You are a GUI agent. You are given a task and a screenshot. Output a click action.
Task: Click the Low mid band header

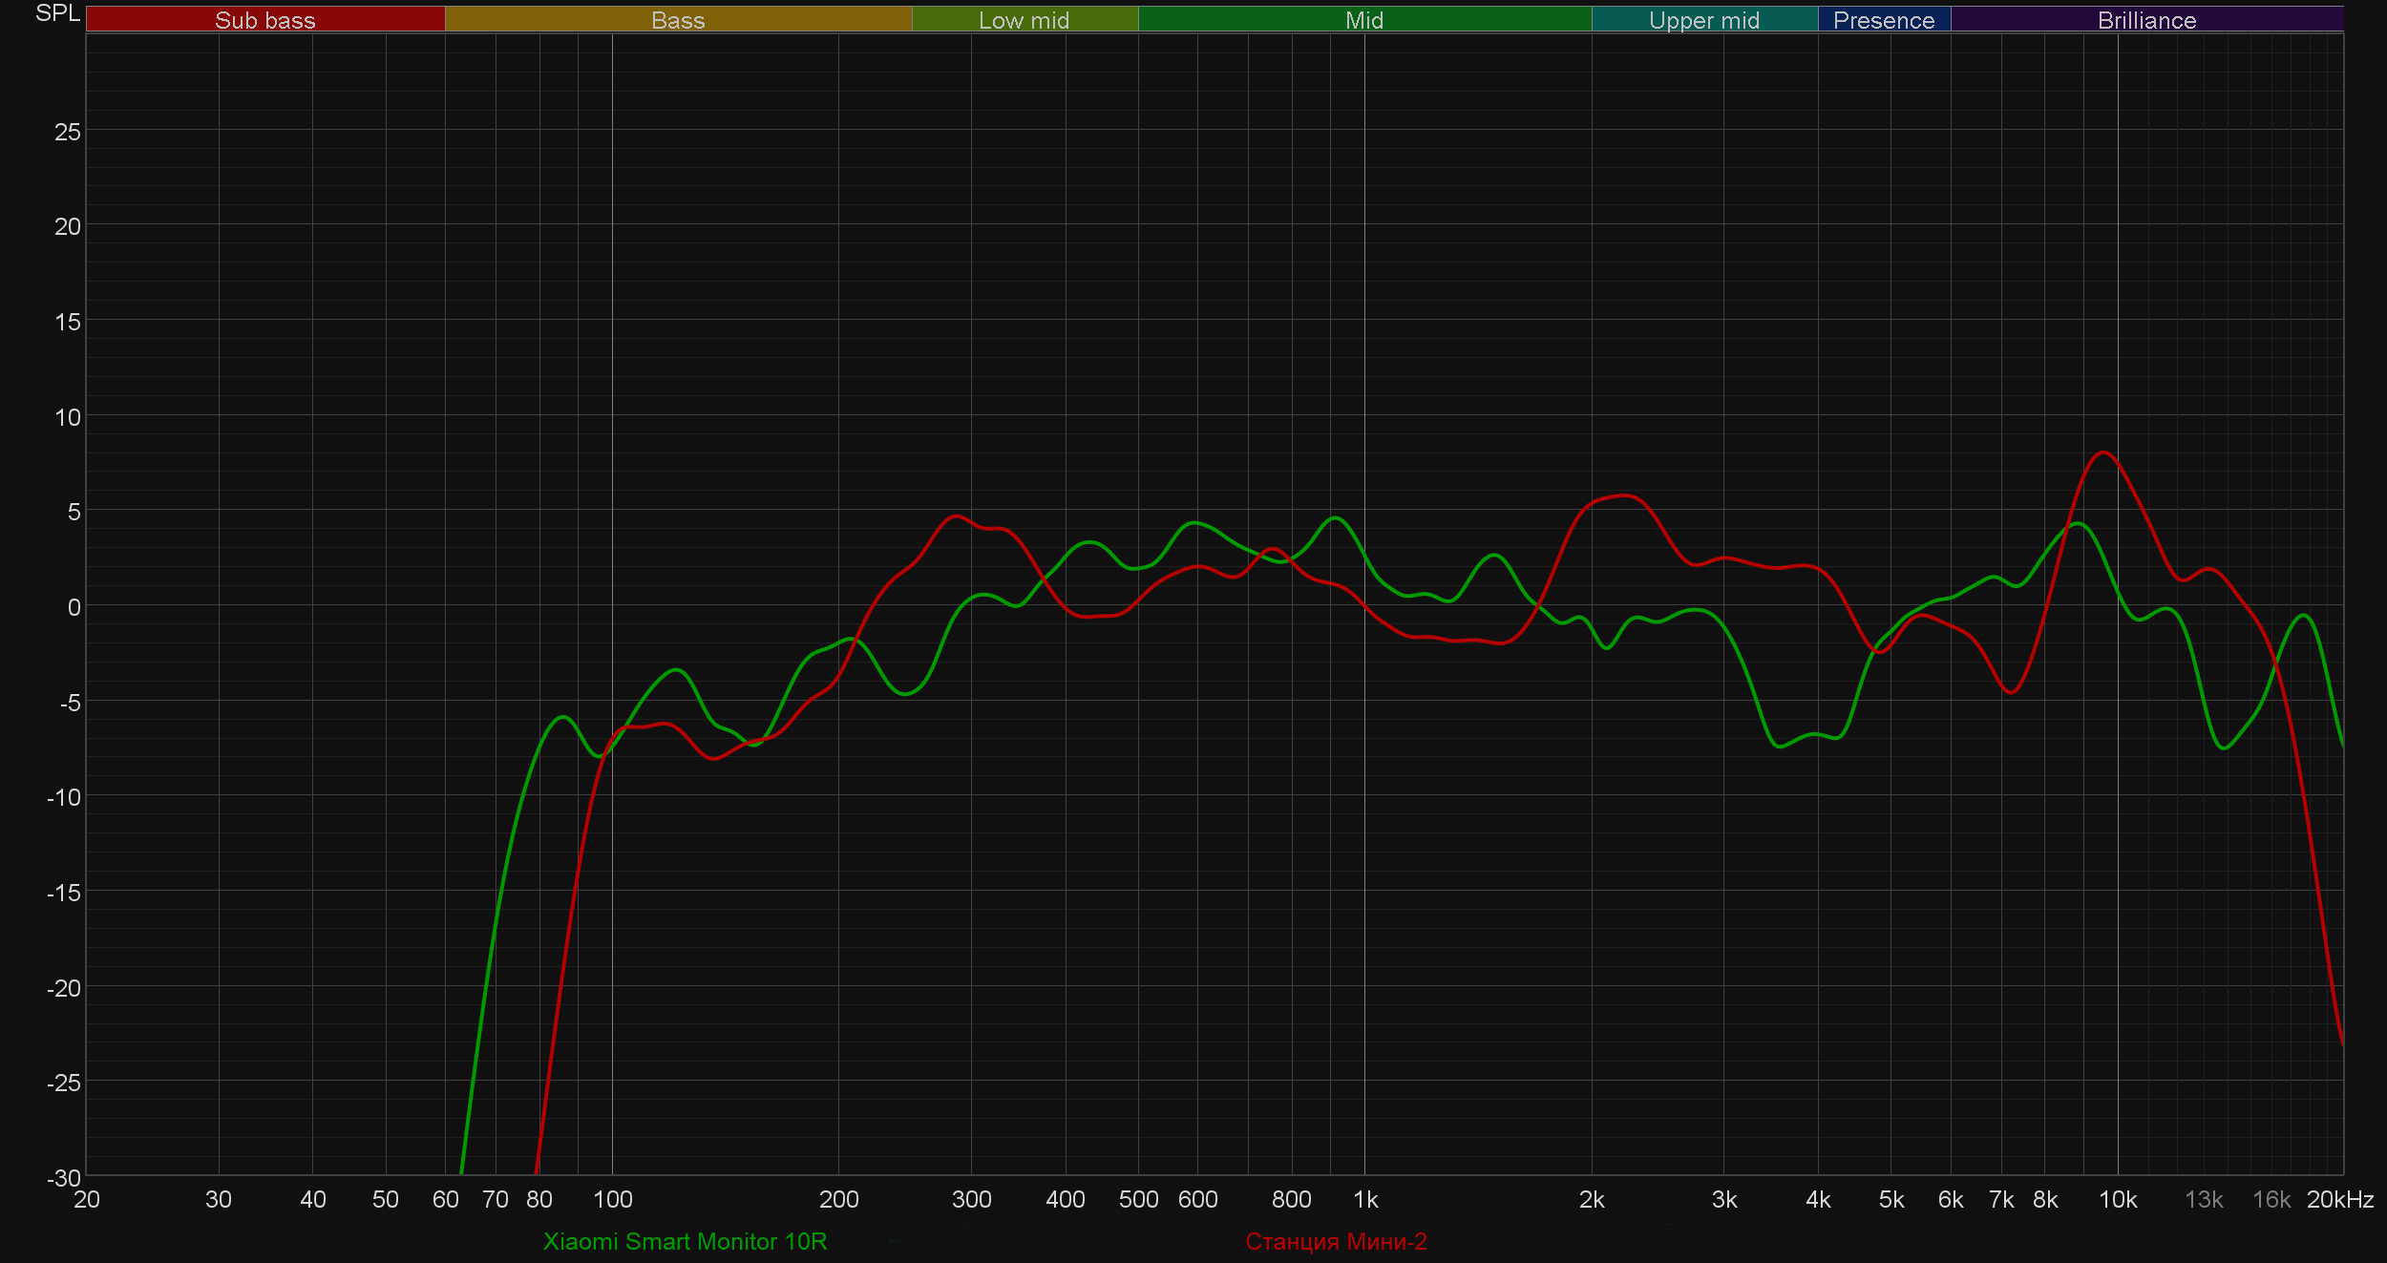(1025, 20)
